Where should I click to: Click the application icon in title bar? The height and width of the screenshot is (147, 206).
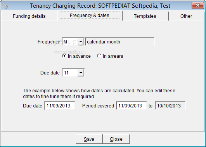pyautogui.click(x=5, y=5)
